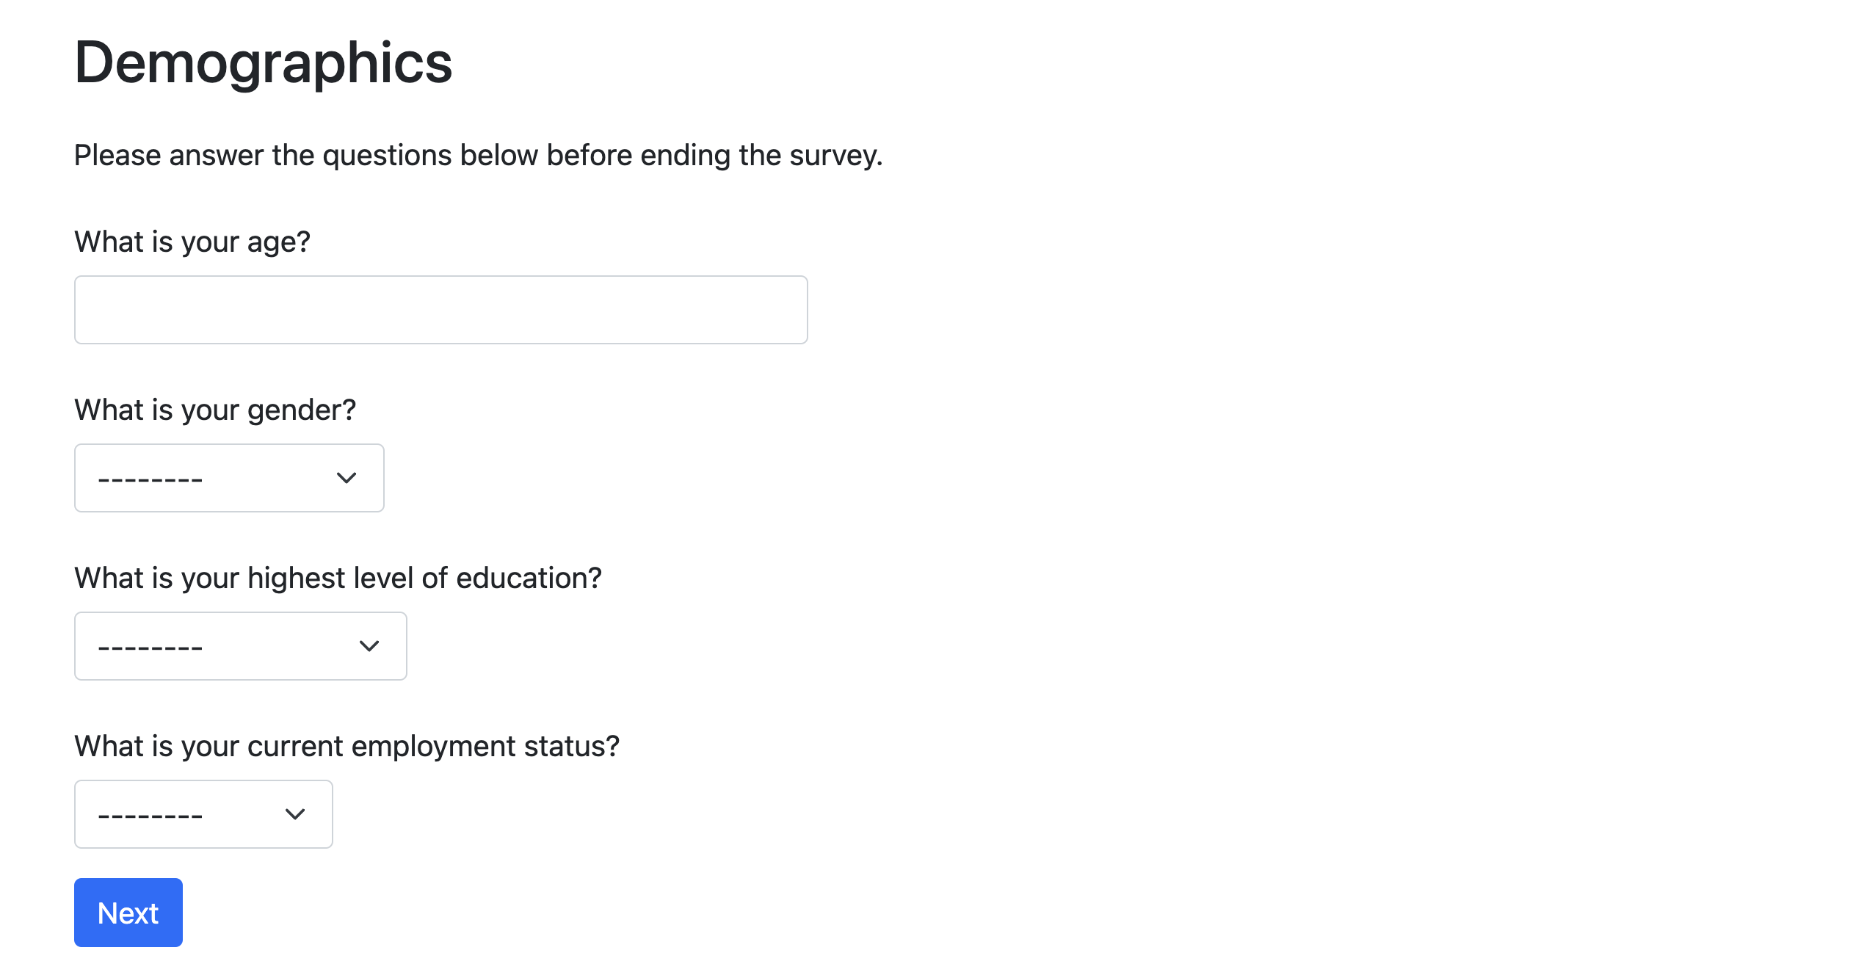1850x975 pixels.
Task: Click the "What is your gender?" label
Action: coord(215,410)
